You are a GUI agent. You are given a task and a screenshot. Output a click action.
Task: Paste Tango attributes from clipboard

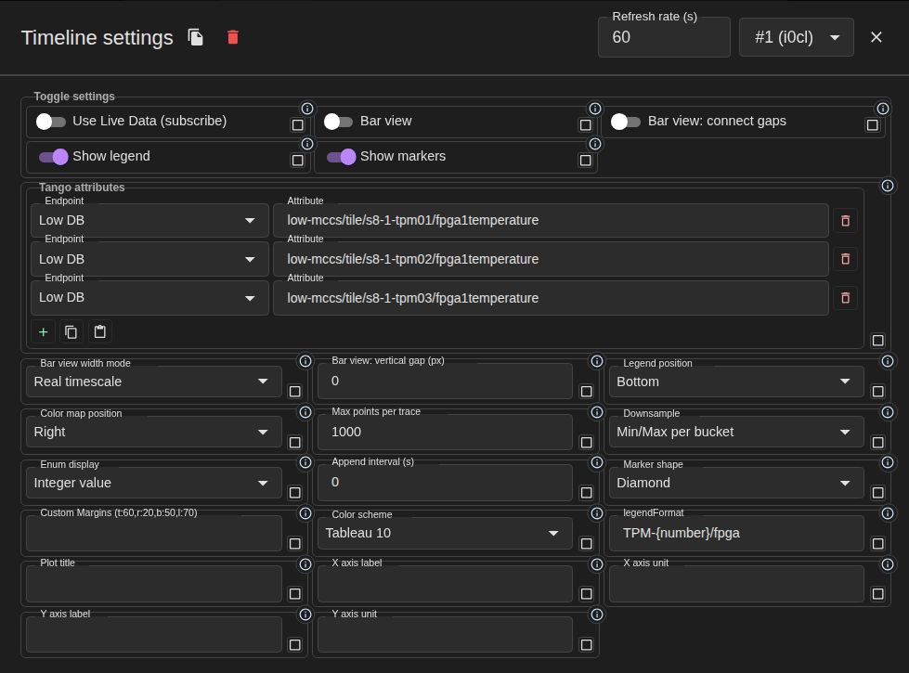(99, 331)
